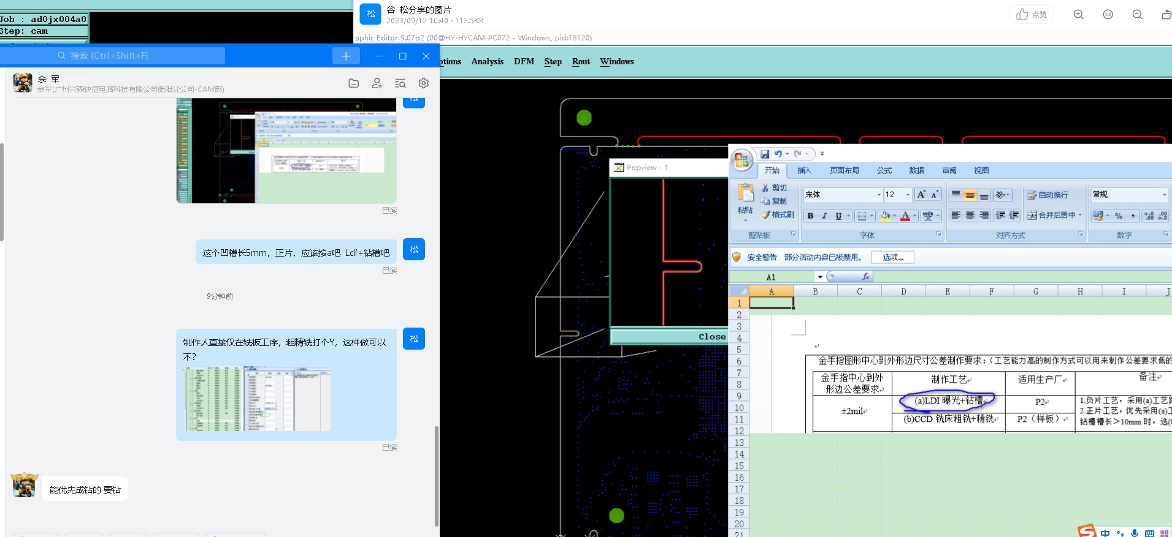Open the Name Box A1 dropdown
The width and height of the screenshot is (1172, 537).
(x=820, y=277)
